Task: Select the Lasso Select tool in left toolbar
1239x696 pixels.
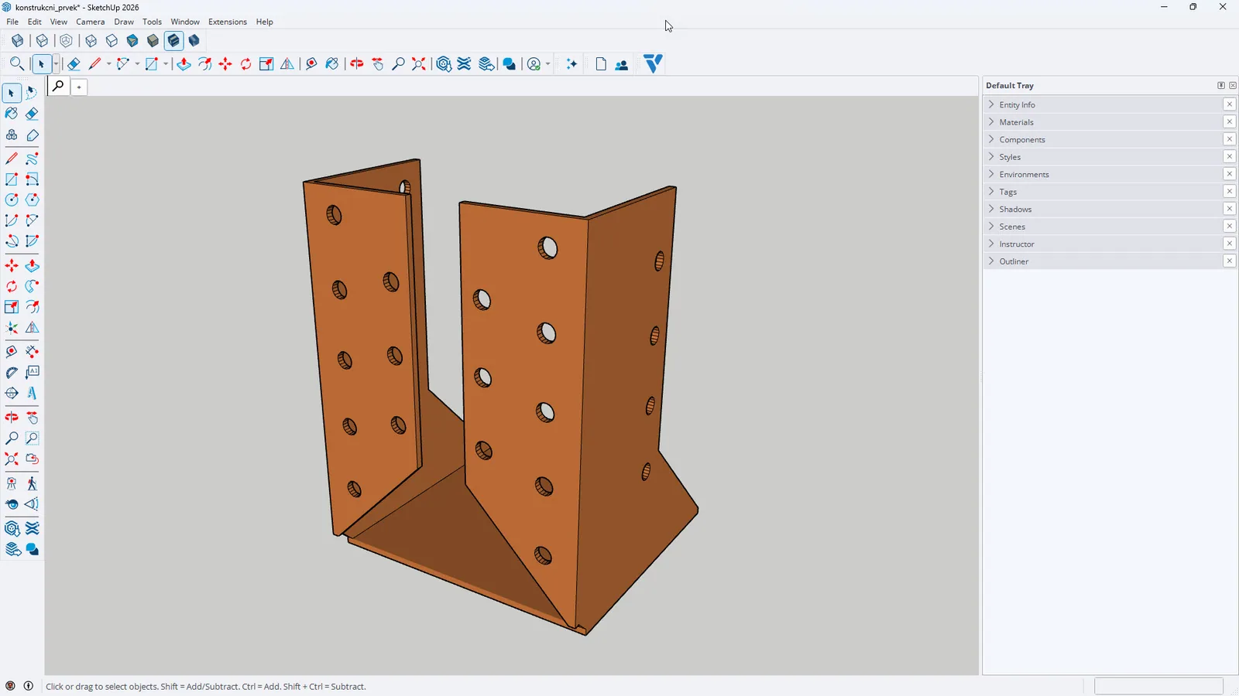Action: (32, 93)
